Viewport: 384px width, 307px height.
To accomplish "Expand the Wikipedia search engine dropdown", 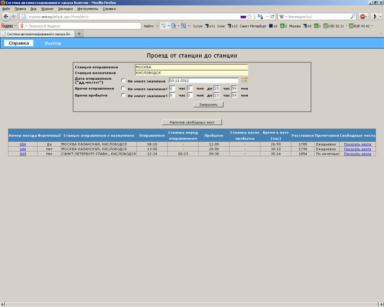I will [x=284, y=17].
